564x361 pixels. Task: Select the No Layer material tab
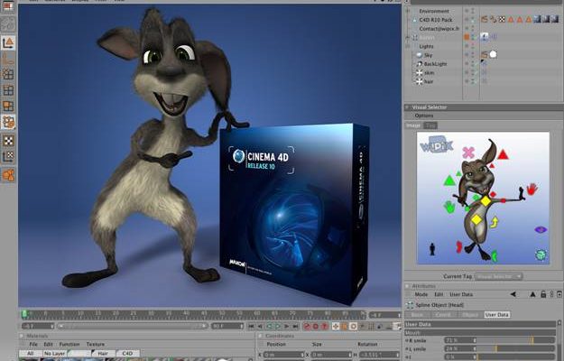[x=54, y=353]
